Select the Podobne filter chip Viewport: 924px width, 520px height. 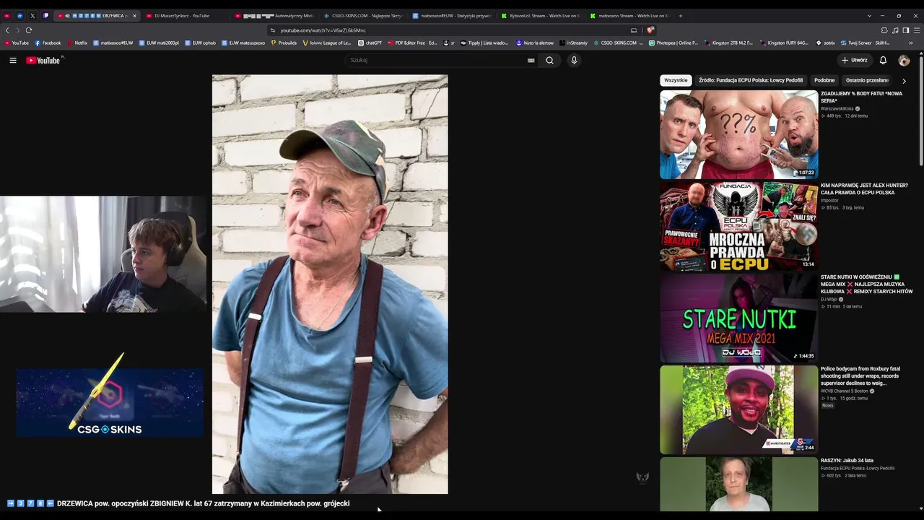click(824, 80)
